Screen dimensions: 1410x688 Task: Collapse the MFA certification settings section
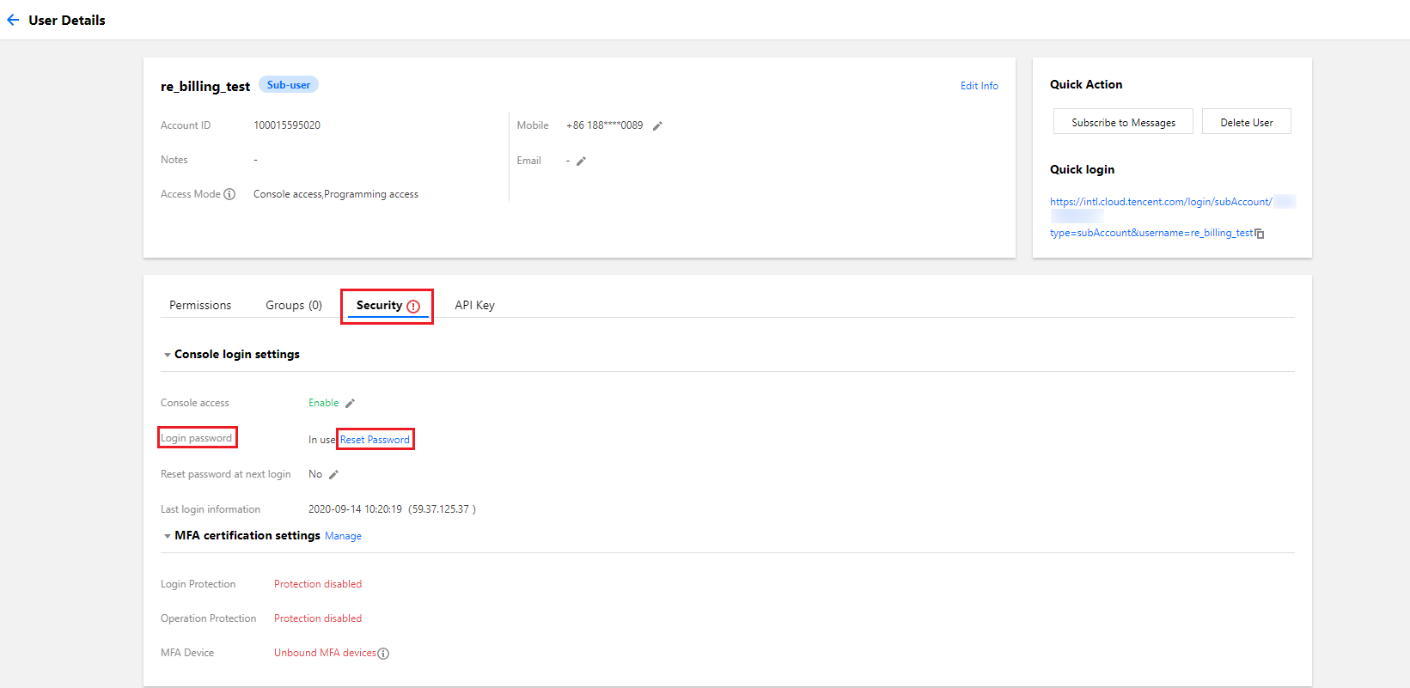[168, 536]
